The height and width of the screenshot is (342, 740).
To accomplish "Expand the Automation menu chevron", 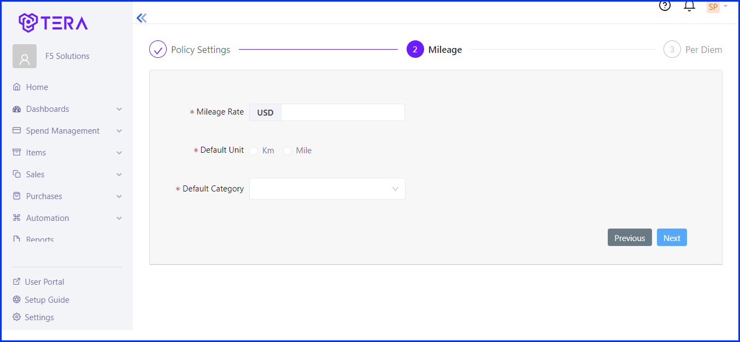I will (x=119, y=218).
